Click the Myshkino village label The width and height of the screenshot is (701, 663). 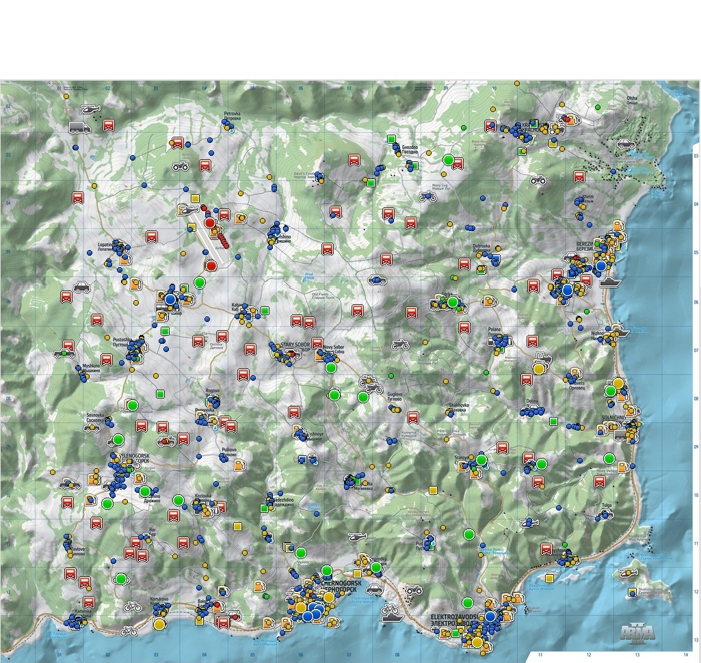[91, 368]
